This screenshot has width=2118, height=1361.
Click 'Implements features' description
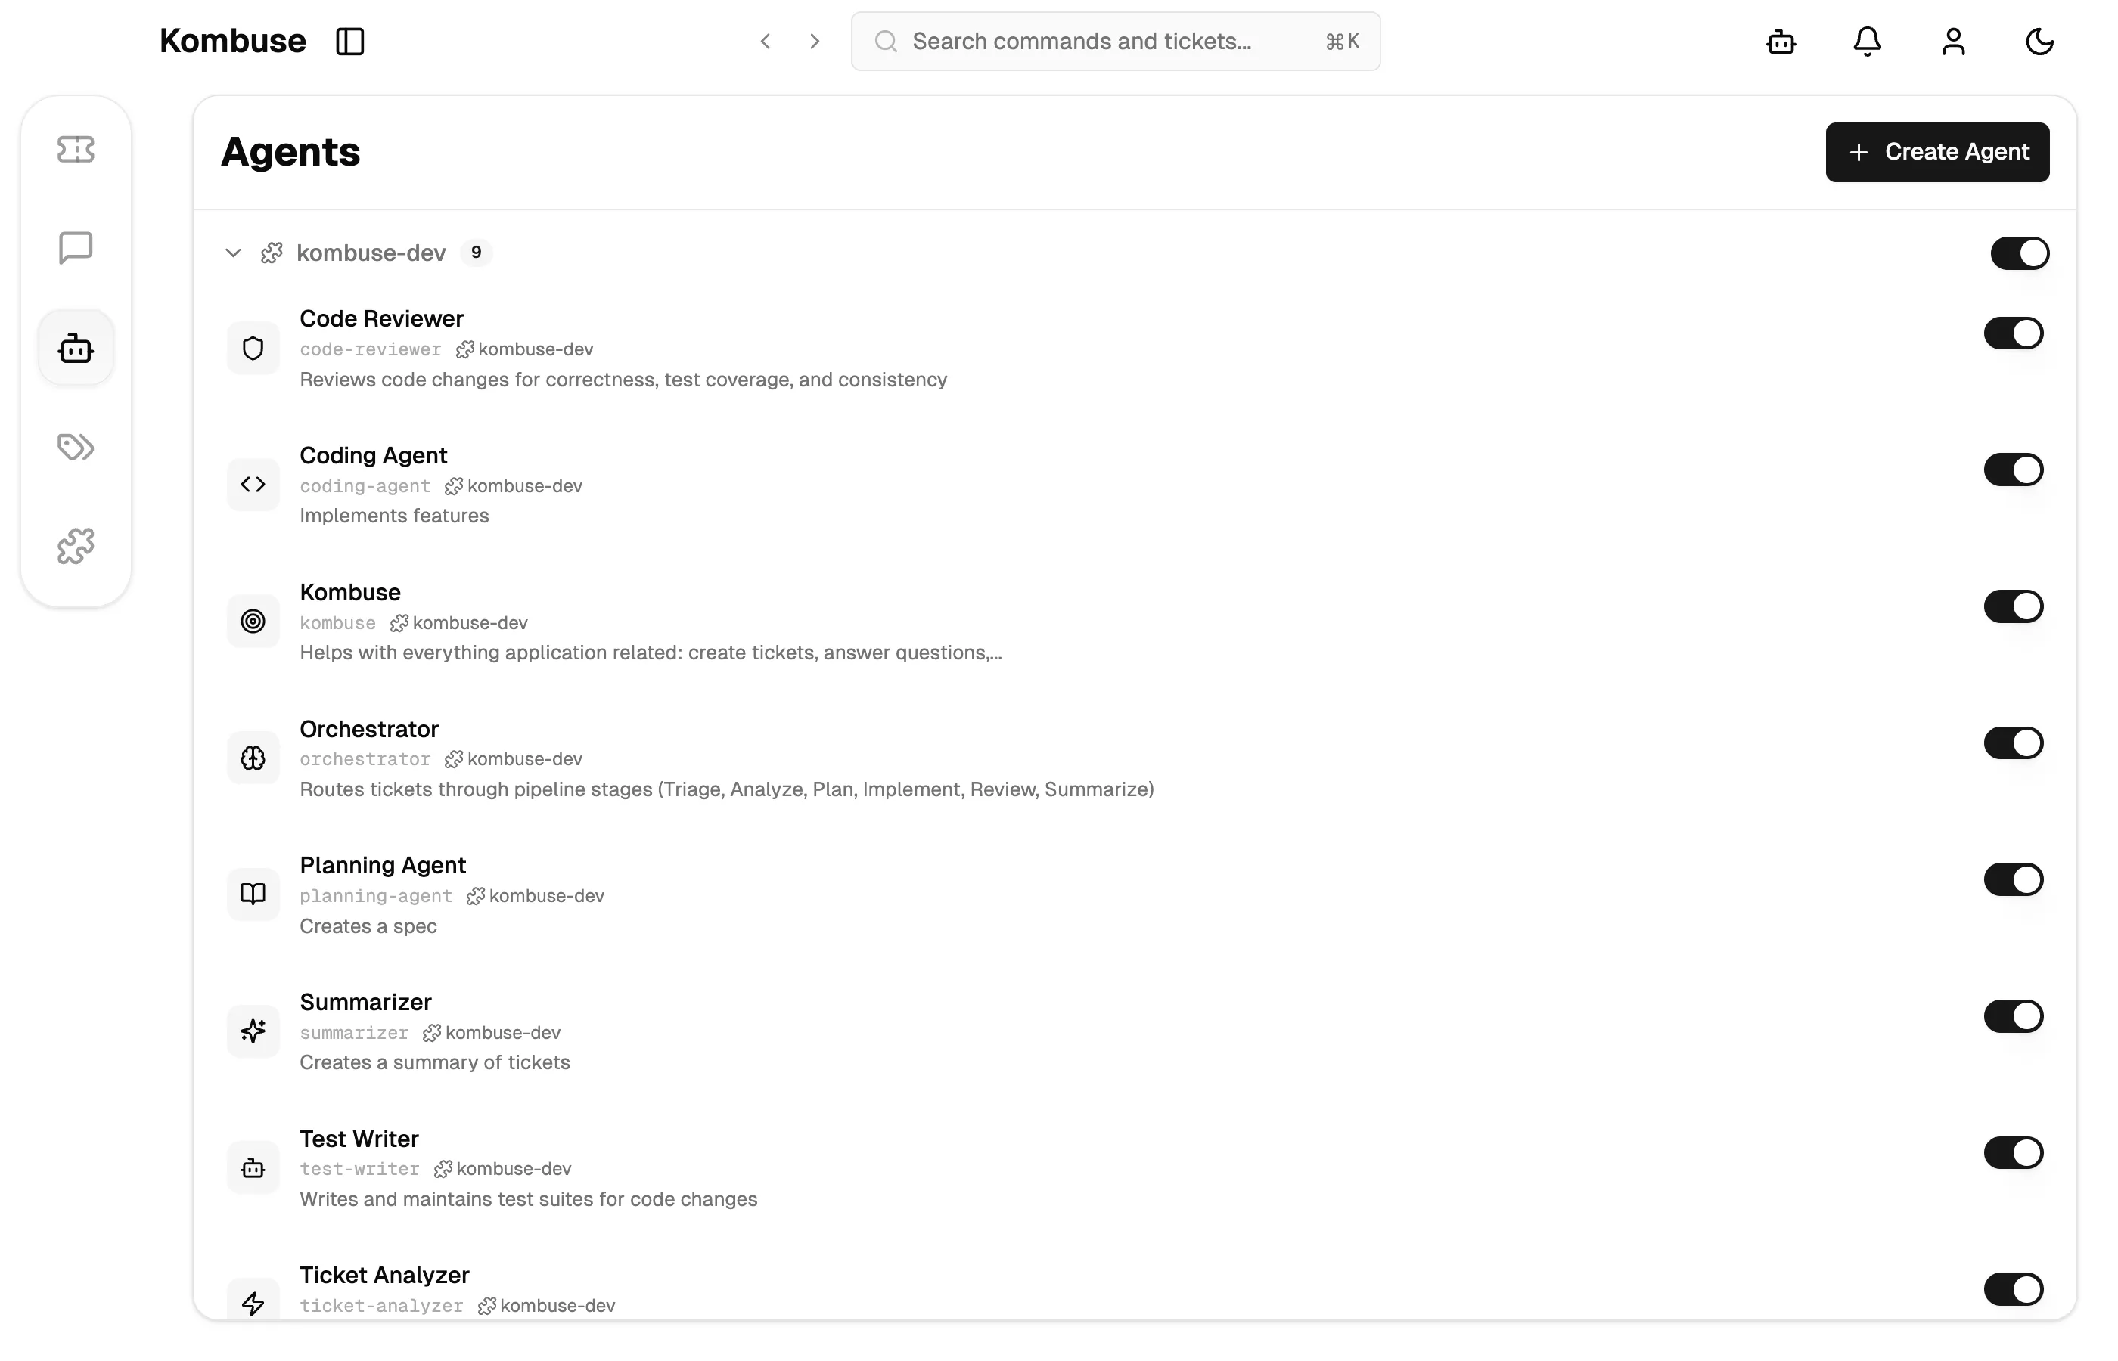point(394,516)
